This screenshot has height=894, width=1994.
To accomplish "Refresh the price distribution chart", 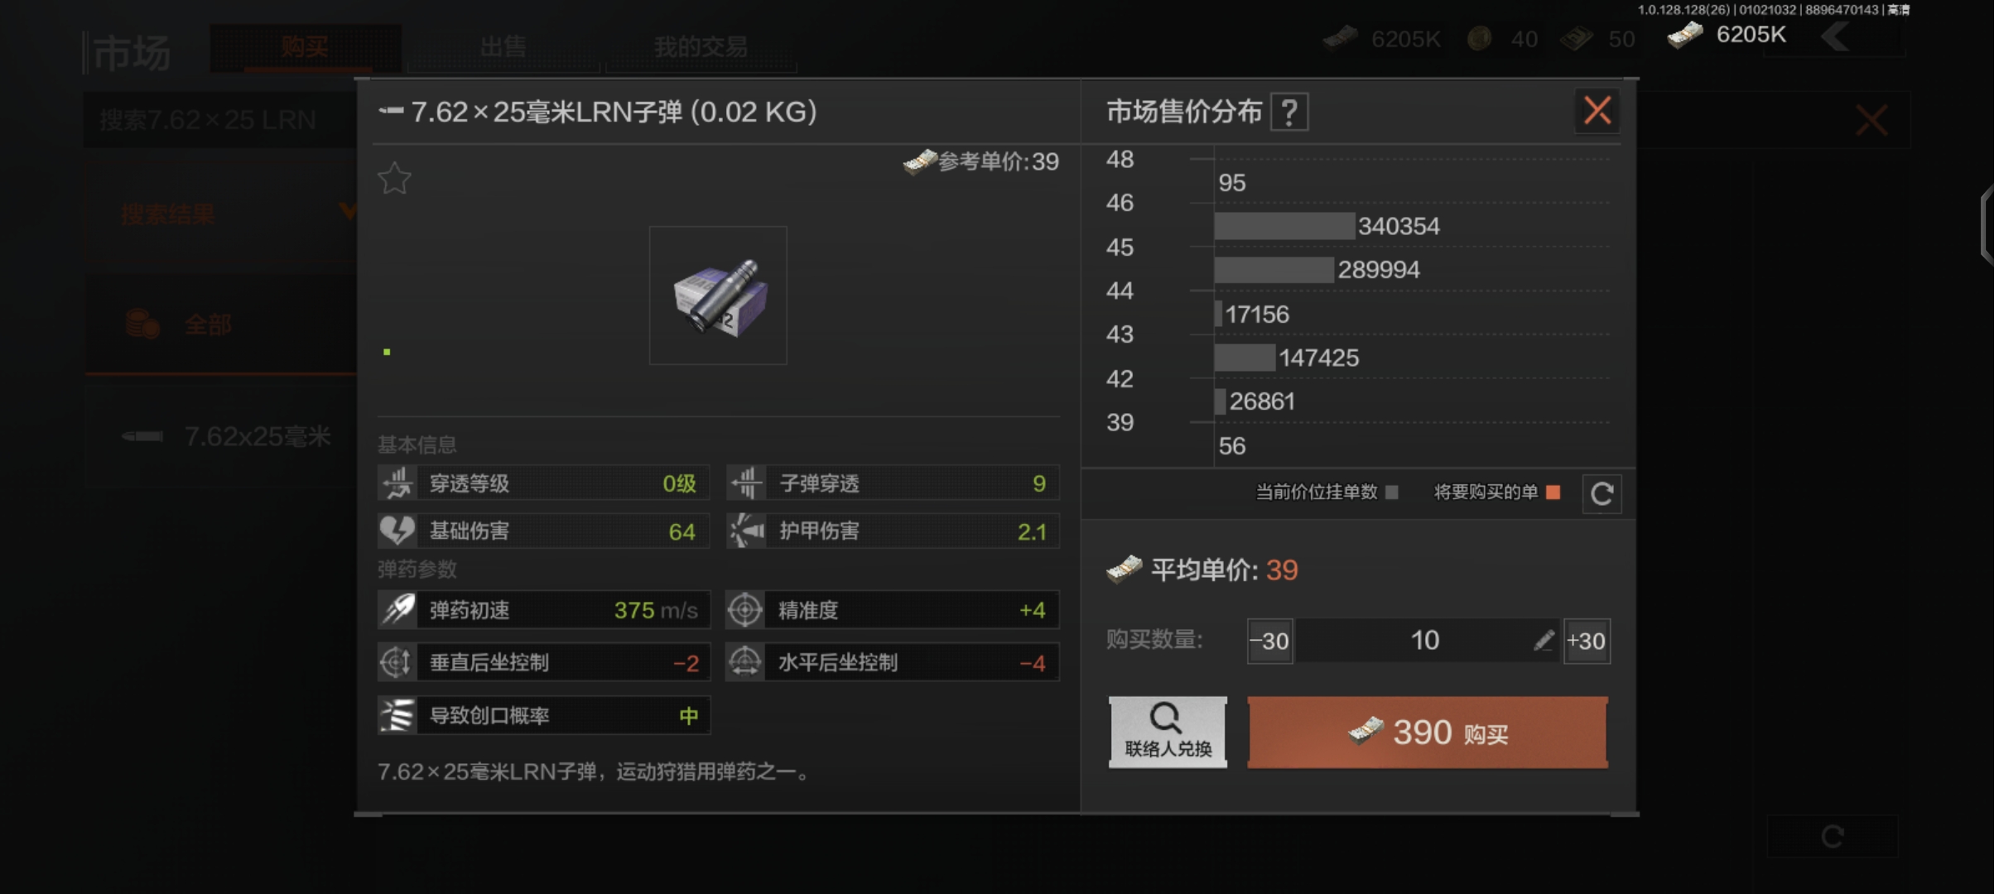I will click(1601, 493).
